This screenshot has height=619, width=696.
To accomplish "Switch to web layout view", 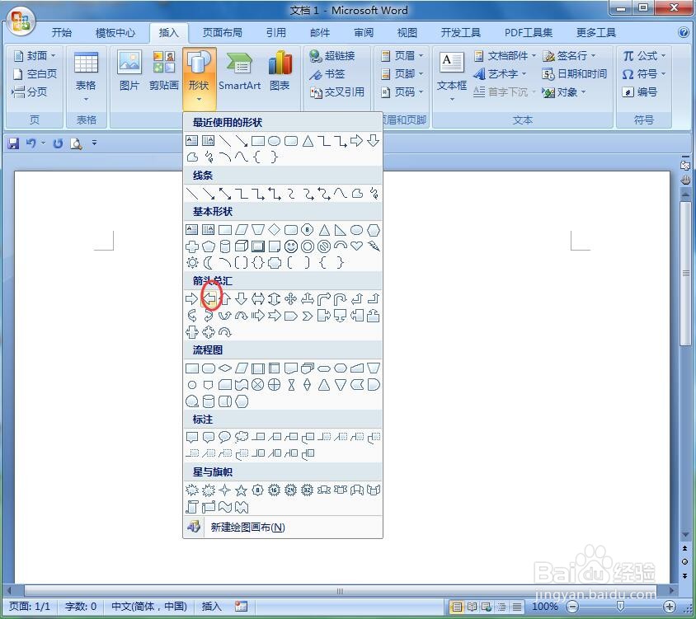I will [487, 606].
